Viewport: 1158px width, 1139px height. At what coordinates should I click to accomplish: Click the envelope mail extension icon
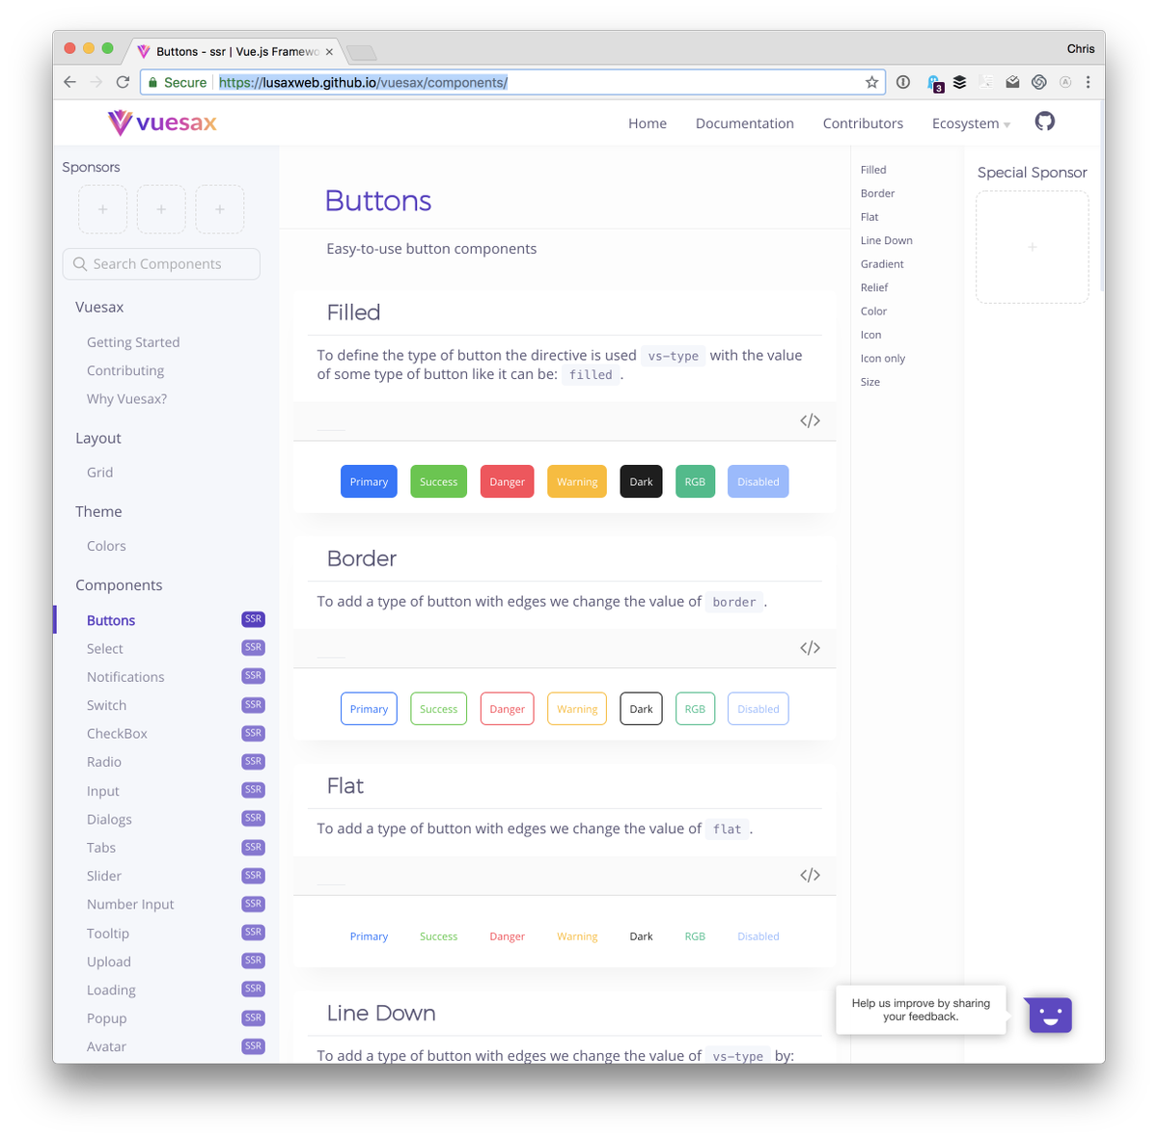click(x=1012, y=83)
